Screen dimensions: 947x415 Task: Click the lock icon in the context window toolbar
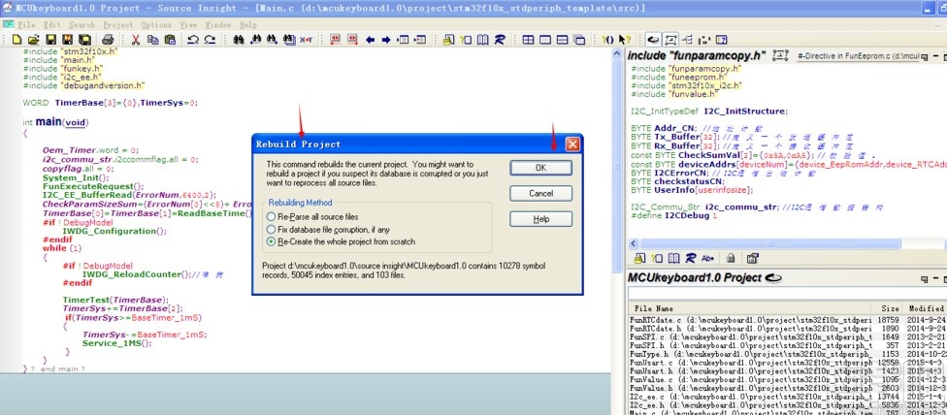[x=731, y=258]
